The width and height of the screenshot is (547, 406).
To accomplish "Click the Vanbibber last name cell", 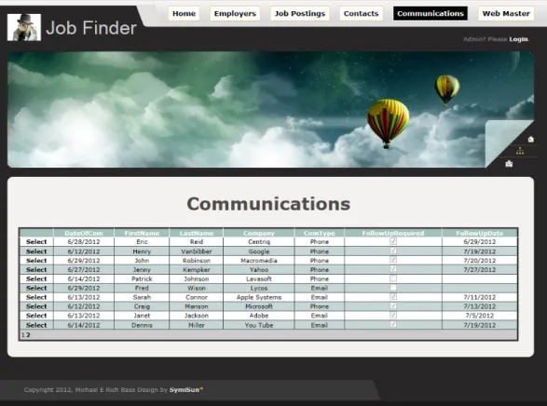I will [x=197, y=251].
